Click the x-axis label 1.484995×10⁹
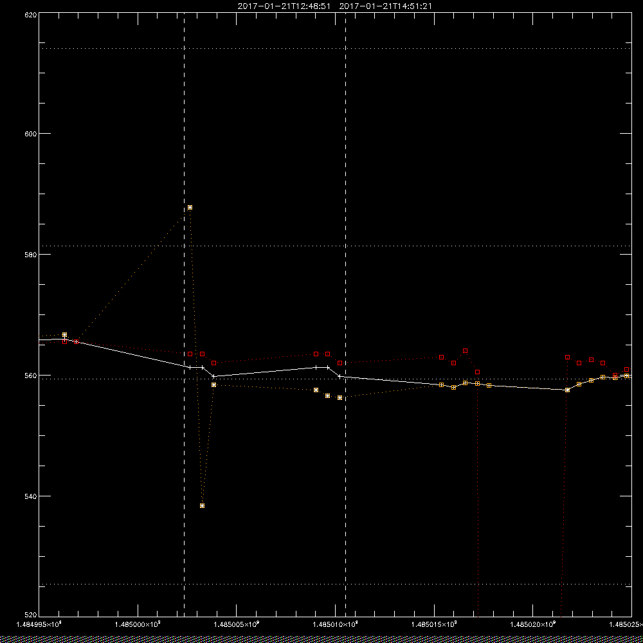 [39, 624]
